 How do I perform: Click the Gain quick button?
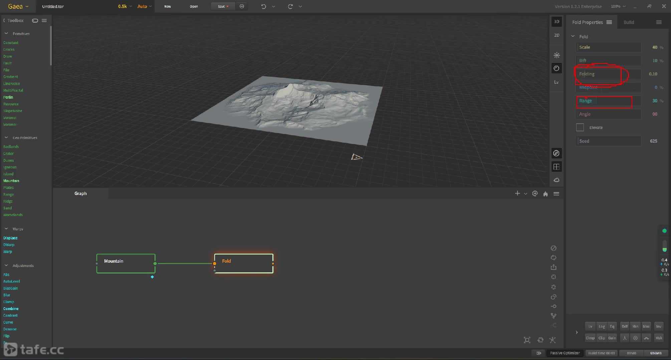click(612, 338)
